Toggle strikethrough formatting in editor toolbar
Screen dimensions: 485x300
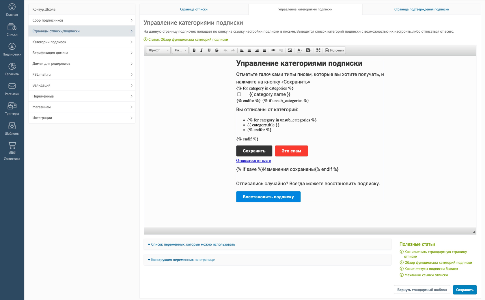[x=217, y=50]
